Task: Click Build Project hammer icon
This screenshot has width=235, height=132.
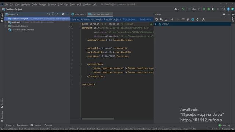Action: click(183, 9)
